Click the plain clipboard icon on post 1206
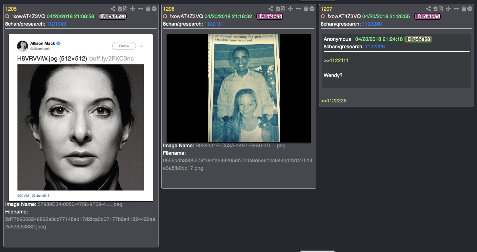The width and height of the screenshot is (477, 252). 306,9
